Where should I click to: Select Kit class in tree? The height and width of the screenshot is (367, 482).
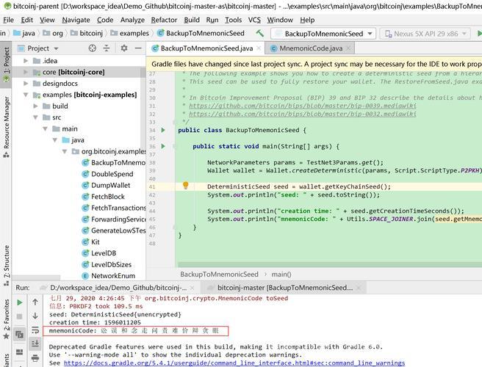[90, 242]
